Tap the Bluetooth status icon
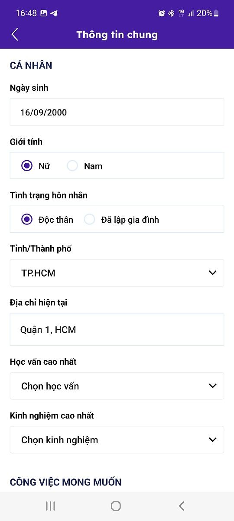 [x=171, y=13]
